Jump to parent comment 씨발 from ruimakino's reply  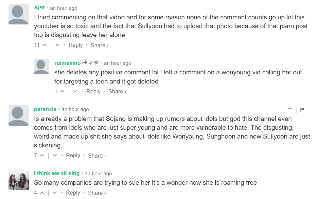coord(93,63)
